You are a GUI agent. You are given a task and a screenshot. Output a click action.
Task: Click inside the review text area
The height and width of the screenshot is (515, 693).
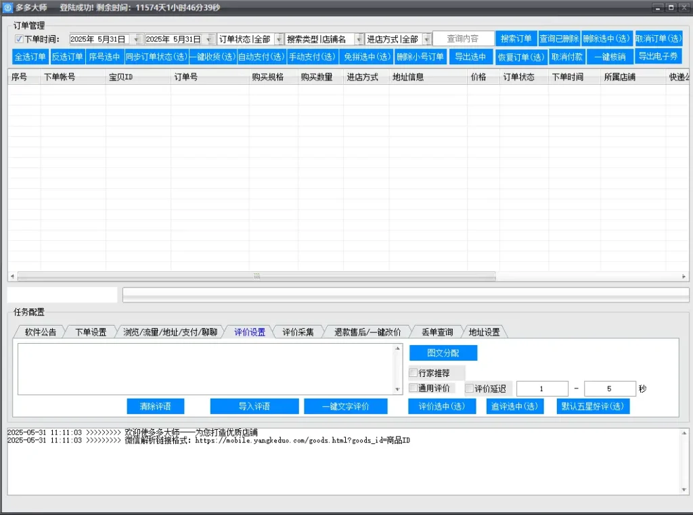pos(206,369)
